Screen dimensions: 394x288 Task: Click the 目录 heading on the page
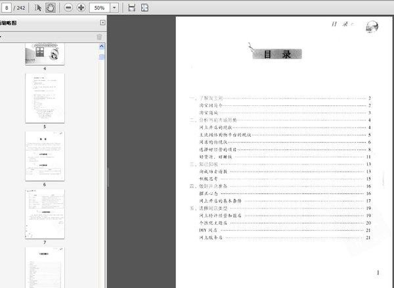pyautogui.click(x=277, y=55)
